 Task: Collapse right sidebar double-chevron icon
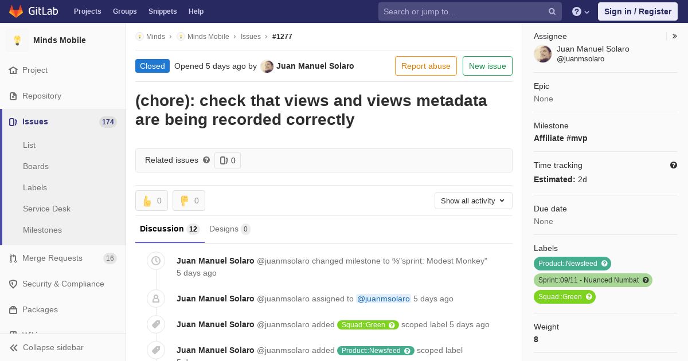tap(675, 36)
